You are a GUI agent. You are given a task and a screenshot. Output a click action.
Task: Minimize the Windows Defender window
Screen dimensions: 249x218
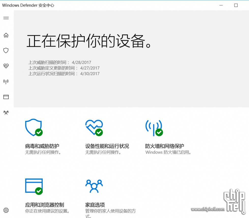tap(221, 5)
